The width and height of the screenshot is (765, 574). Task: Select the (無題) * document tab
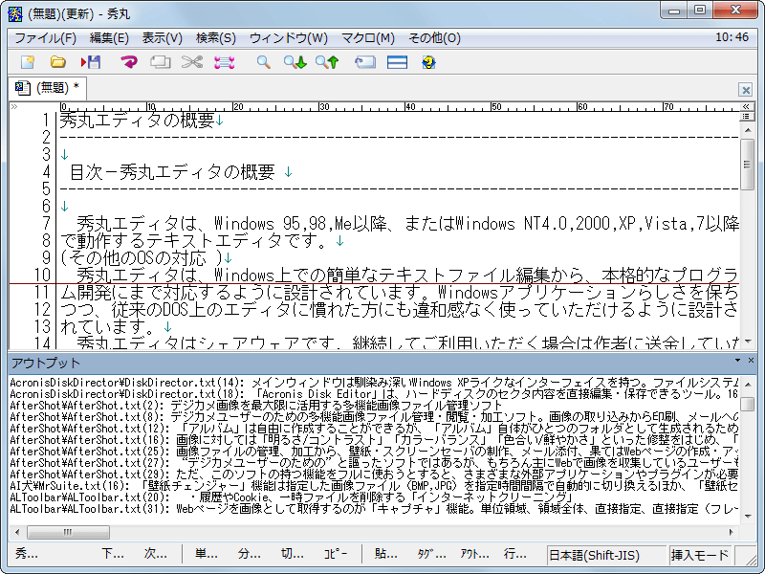(x=48, y=88)
